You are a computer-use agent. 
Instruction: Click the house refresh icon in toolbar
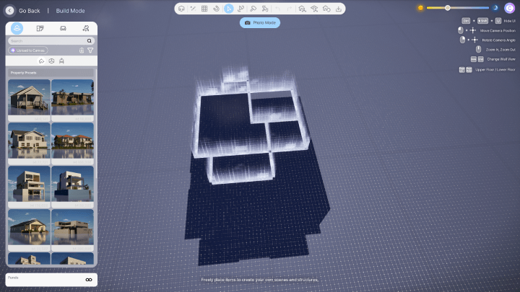(326, 9)
